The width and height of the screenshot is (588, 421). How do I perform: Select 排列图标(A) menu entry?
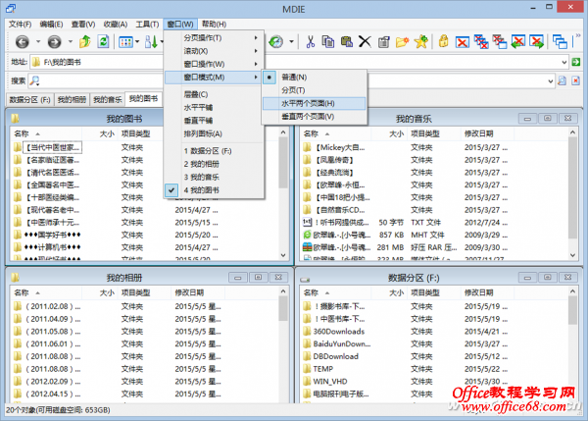[214, 133]
